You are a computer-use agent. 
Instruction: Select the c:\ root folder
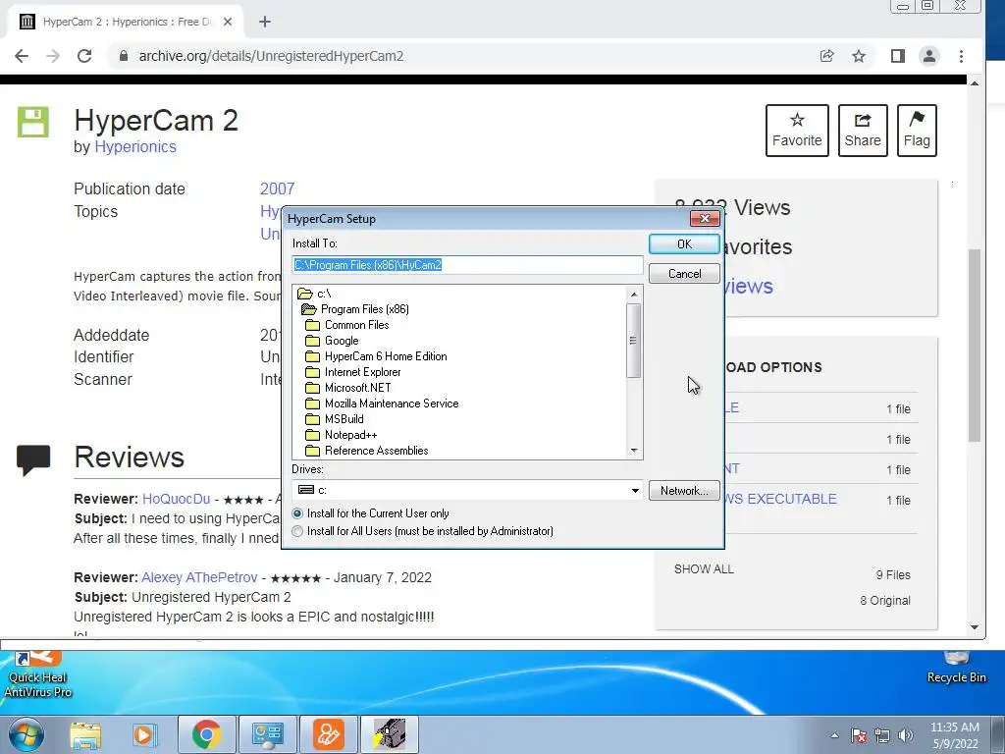tap(315, 294)
